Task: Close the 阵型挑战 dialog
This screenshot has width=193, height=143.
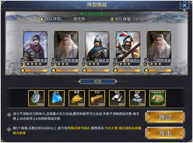Action: point(184,6)
